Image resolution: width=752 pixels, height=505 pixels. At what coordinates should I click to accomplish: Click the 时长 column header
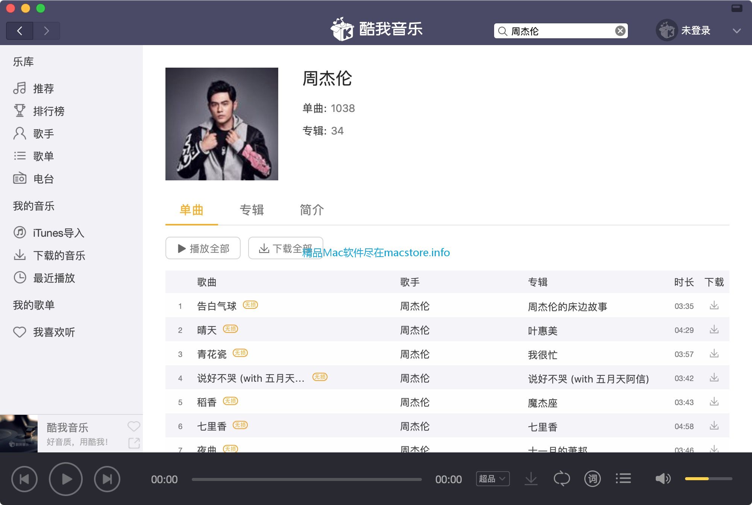point(684,282)
